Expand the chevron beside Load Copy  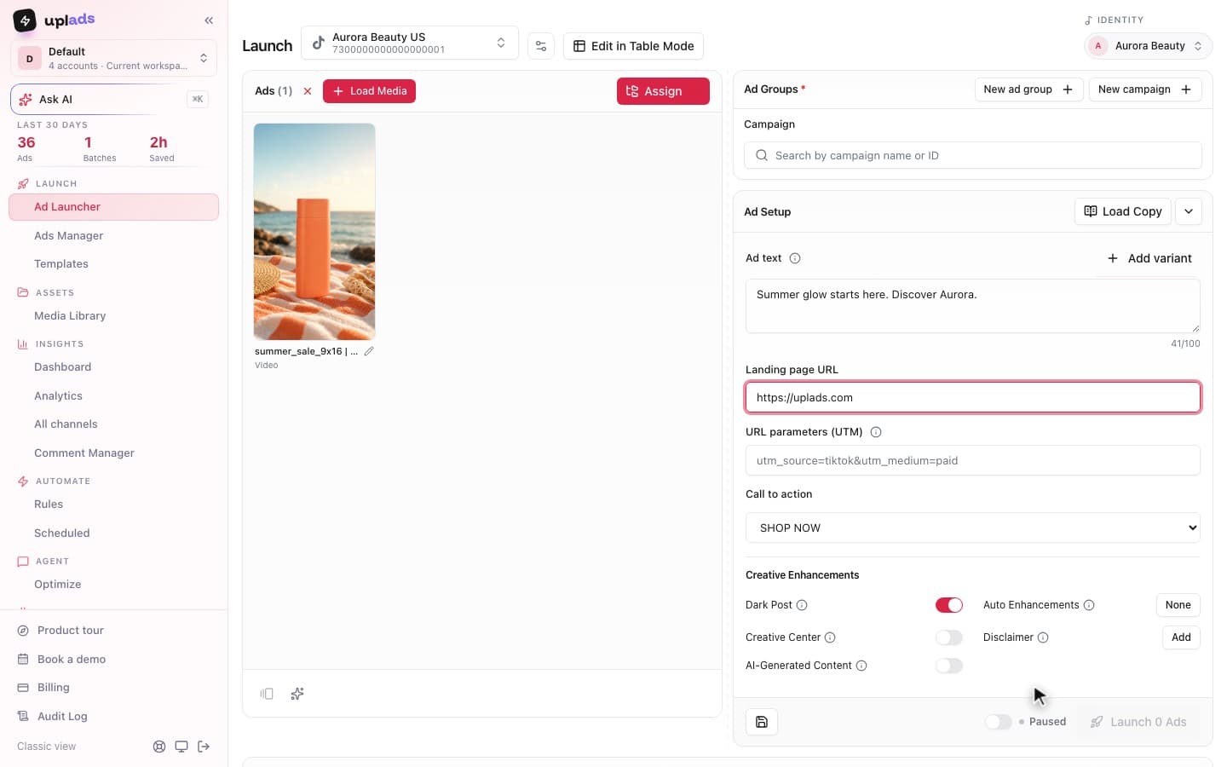pos(1189,211)
